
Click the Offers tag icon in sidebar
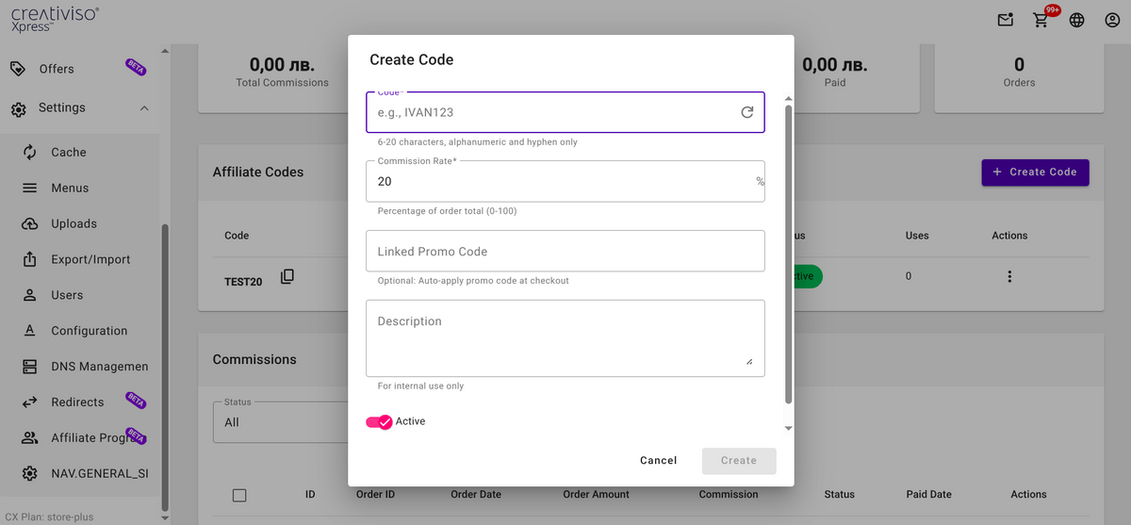[18, 69]
